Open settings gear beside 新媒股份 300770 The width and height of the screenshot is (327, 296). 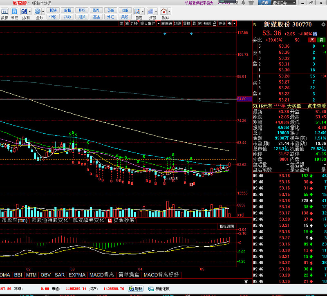pyautogui.click(x=323, y=24)
